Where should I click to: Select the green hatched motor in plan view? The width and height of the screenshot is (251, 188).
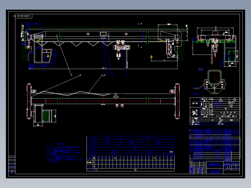tap(46, 116)
